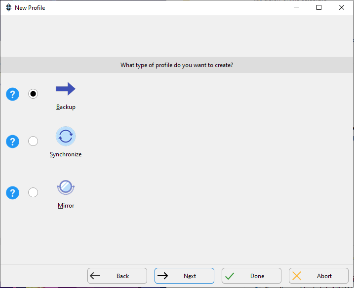Click the Mirror profile icon
The image size is (354, 288).
click(x=66, y=187)
